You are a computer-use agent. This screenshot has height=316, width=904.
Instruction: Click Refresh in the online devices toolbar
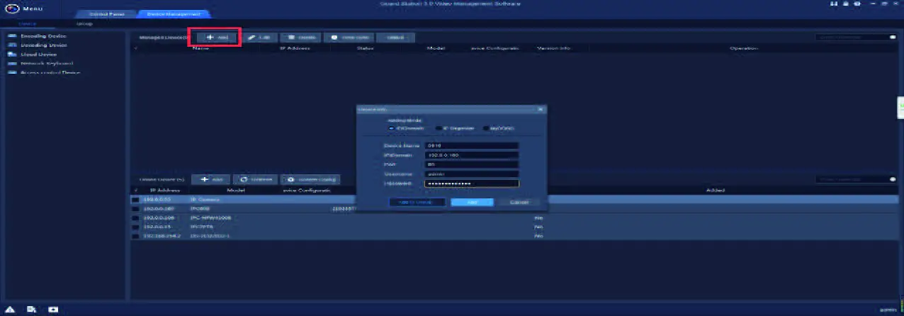click(254, 179)
